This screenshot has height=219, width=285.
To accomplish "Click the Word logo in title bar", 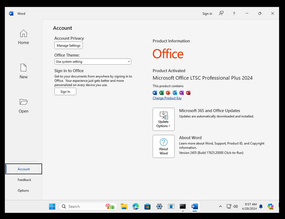I will pos(11,13).
